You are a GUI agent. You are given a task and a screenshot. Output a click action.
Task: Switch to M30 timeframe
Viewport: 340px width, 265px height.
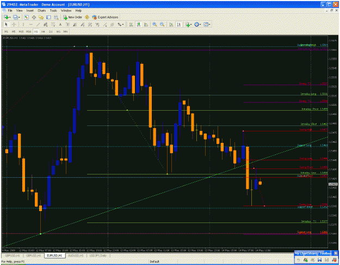28,32
